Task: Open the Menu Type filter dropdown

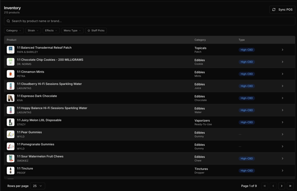Action: tap(72, 31)
